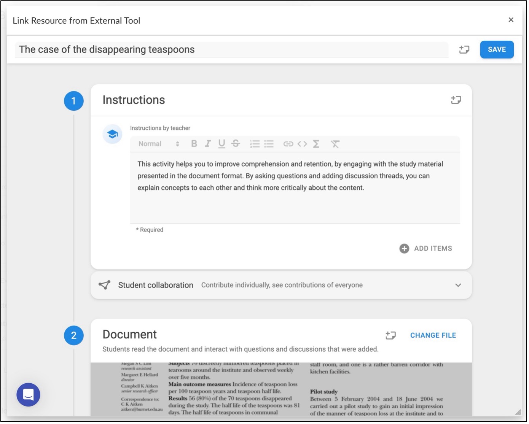Expand the Student collaboration settings
Screen dimensions: 529x424
pyautogui.click(x=458, y=285)
